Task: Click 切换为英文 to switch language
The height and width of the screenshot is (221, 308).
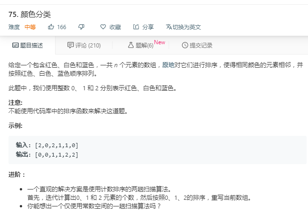Action: (184, 27)
